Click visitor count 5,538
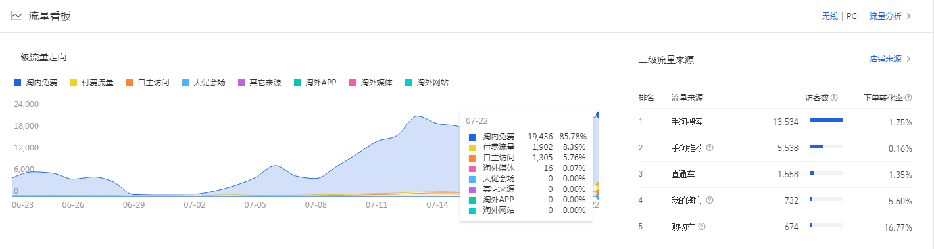Screen dimensions: 934x249 (x=788, y=148)
